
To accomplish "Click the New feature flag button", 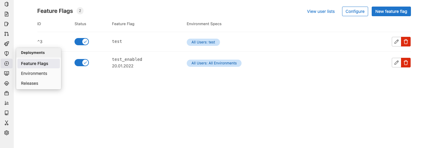I will click(x=391, y=11).
